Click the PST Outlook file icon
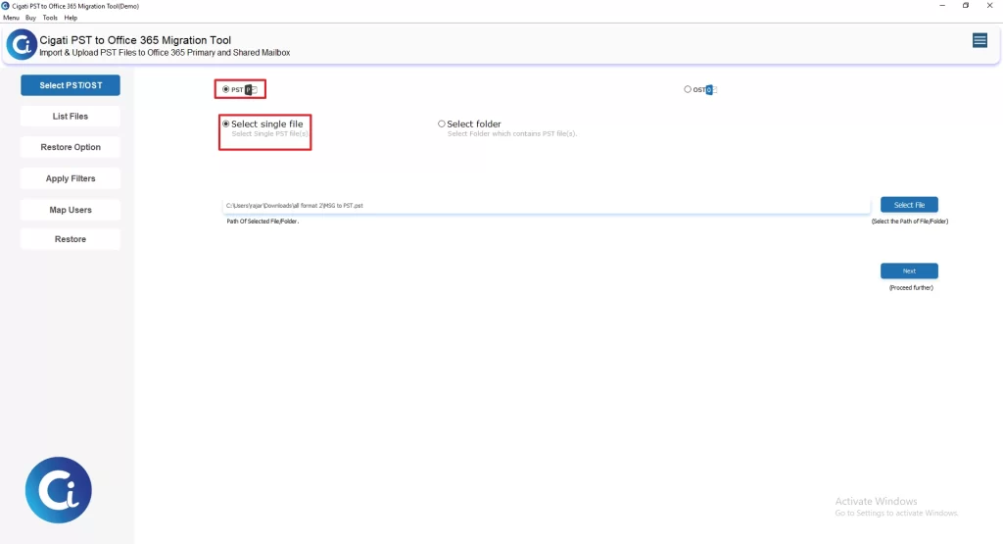The width and height of the screenshot is (1003, 544). [251, 89]
